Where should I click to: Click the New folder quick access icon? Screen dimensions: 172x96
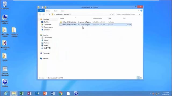coord(45,7)
